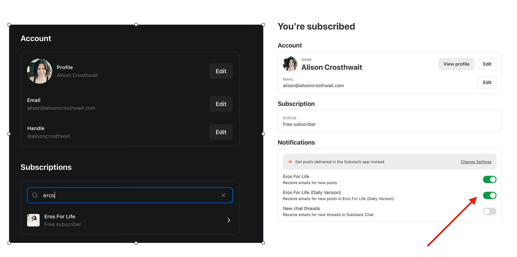Image resolution: width=517 pixels, height=257 pixels.
Task: Enable New chat threads email toggle
Action: point(490,211)
